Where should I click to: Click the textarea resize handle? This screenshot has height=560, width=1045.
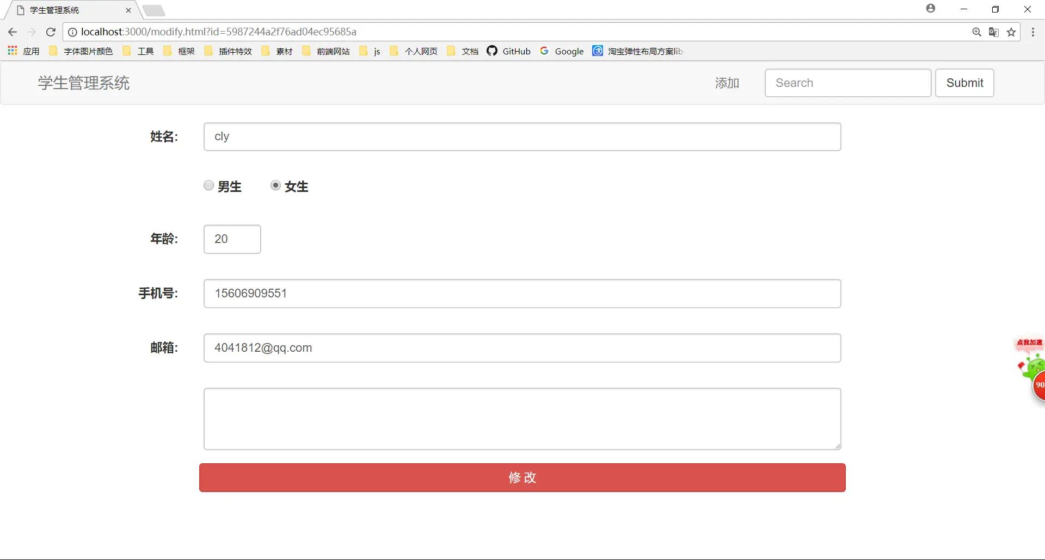point(837,446)
